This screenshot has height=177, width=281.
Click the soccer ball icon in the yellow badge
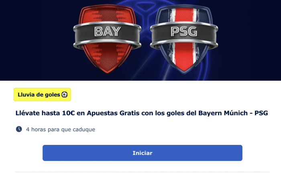click(x=65, y=95)
